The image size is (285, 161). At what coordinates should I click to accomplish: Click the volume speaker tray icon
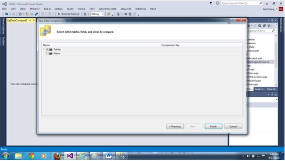(248, 156)
